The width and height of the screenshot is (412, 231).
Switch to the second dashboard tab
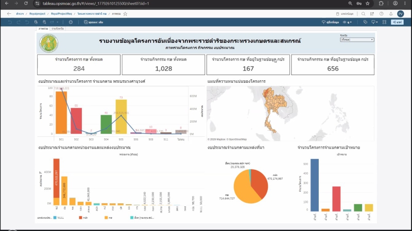[x=58, y=29]
